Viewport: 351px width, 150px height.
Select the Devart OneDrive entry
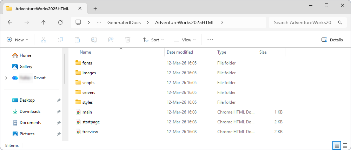29,78
